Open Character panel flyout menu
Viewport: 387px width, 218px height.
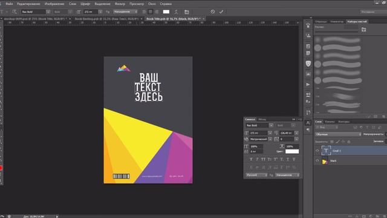299,119
